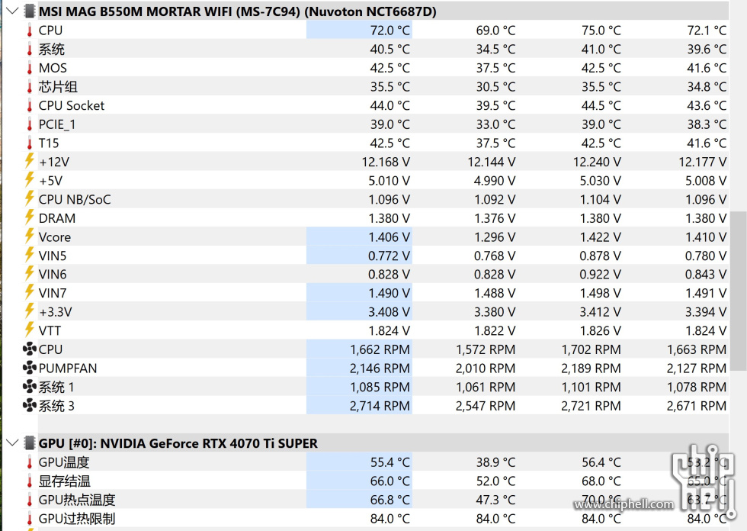This screenshot has height=531, width=747.
Task: Click the 显存结温 current value 66.0 °C
Action: (390, 481)
